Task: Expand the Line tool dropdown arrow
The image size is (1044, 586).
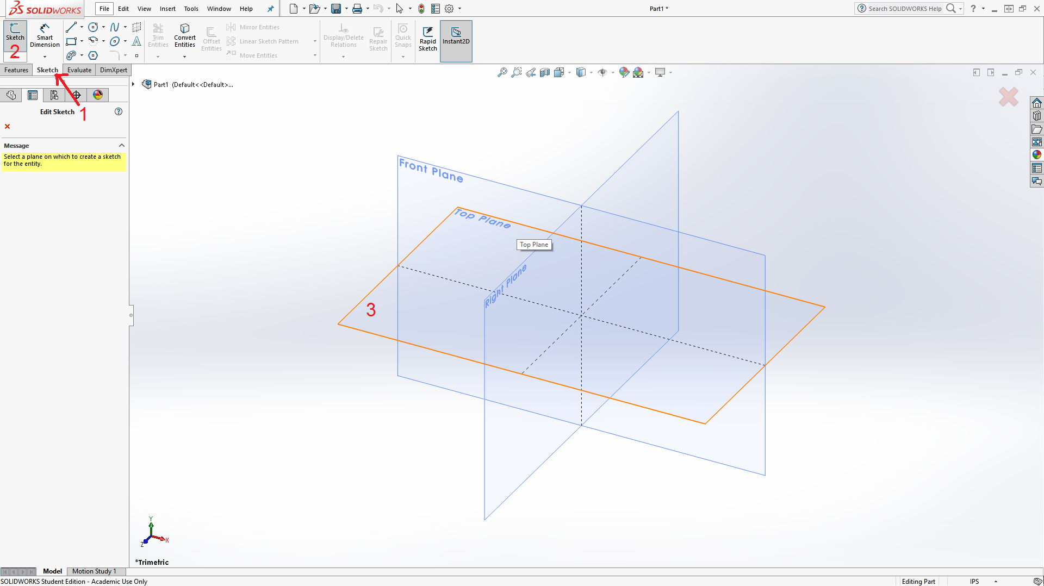Action: tap(82, 27)
